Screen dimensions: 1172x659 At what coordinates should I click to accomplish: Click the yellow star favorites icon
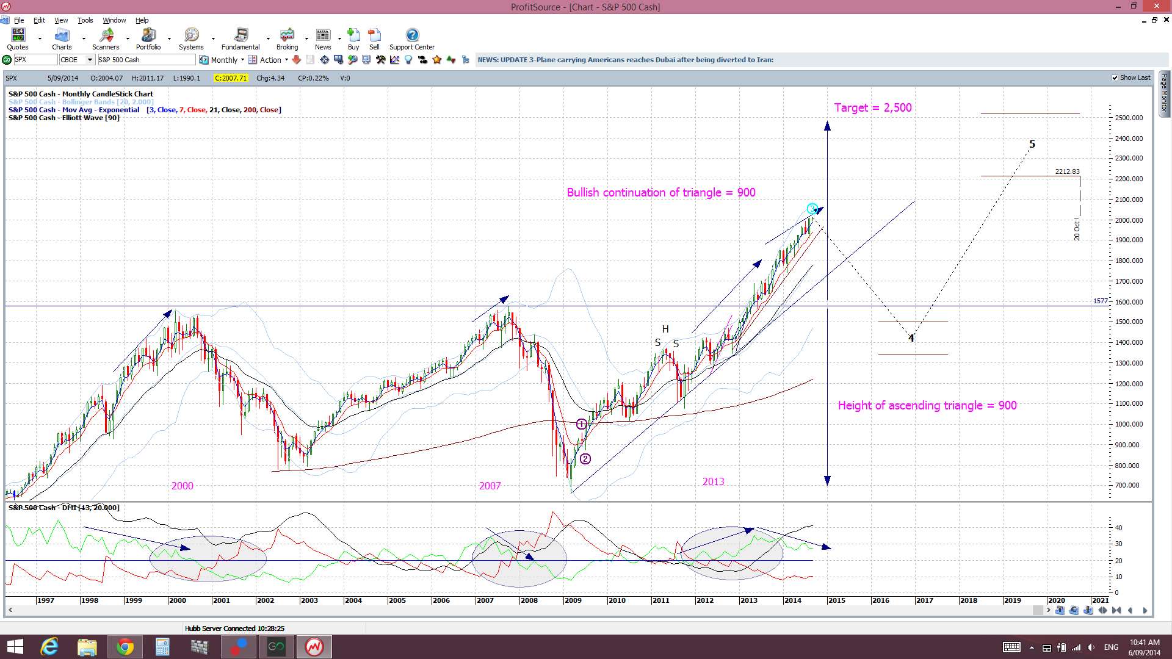(437, 60)
